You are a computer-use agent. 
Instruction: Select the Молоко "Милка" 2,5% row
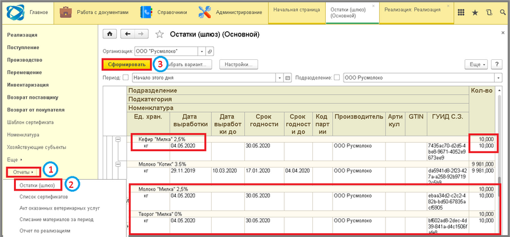[298, 189]
